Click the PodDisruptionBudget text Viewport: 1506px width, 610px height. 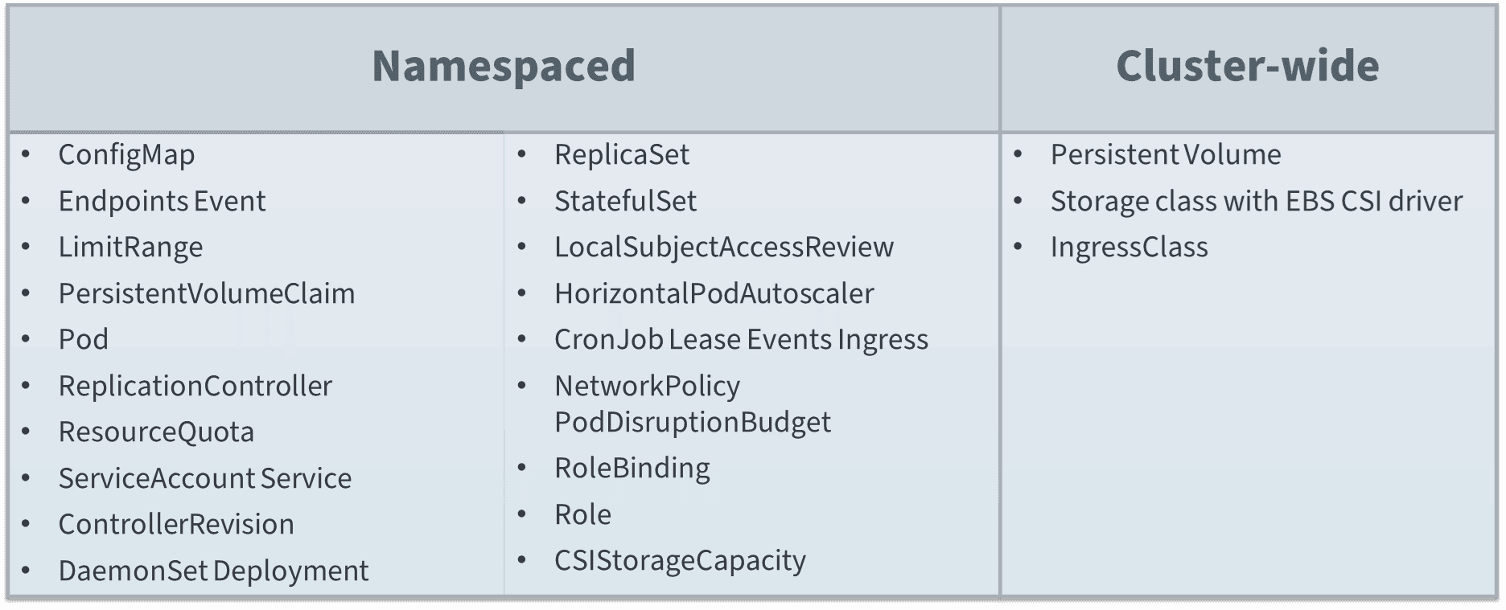[x=692, y=422]
